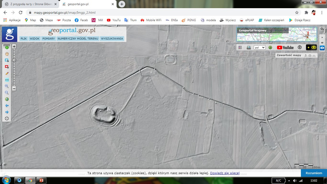Toggle high contrast yellow eye mode
This screenshot has width=327, height=184.
(311, 48)
